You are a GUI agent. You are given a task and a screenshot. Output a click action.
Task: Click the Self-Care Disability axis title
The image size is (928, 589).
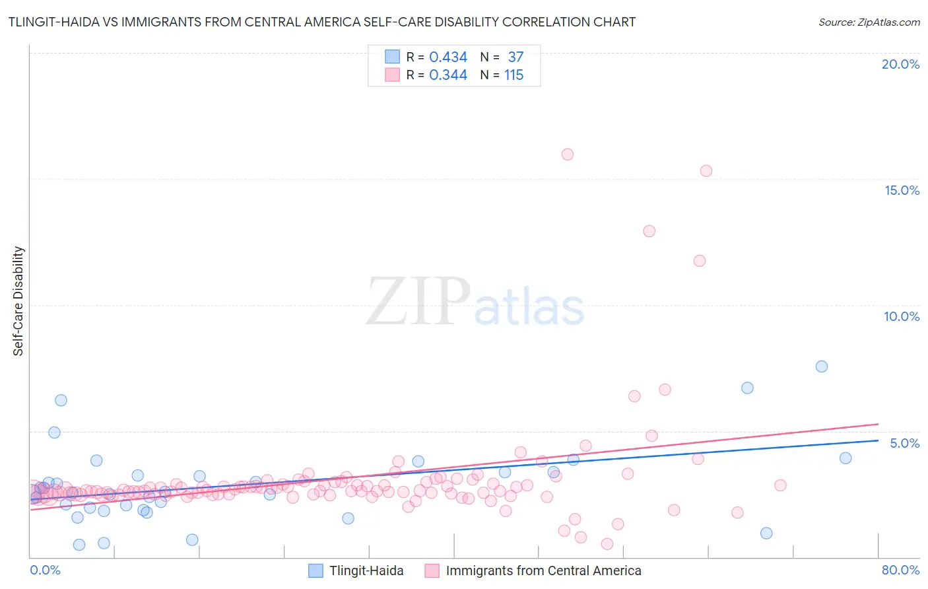pos(18,301)
